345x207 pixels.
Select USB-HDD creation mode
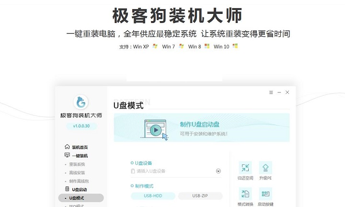click(x=153, y=196)
